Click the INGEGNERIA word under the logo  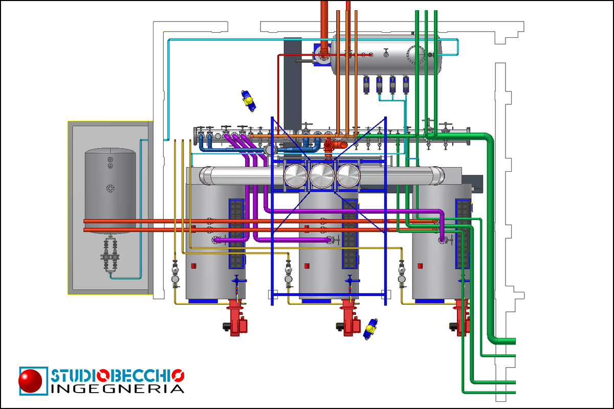tap(117, 389)
